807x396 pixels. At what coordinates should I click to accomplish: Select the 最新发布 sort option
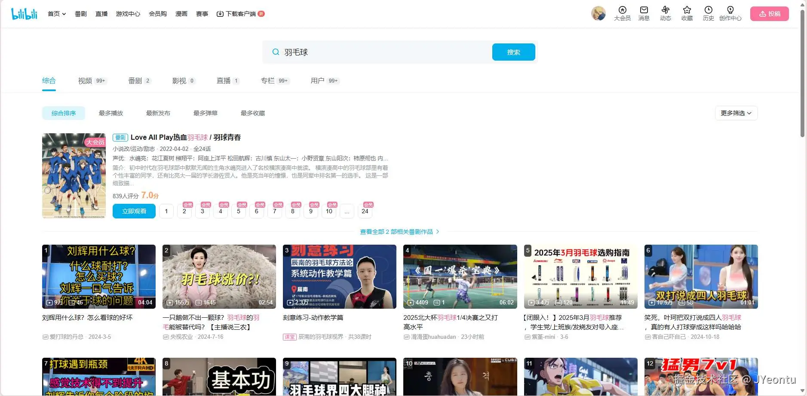point(158,113)
